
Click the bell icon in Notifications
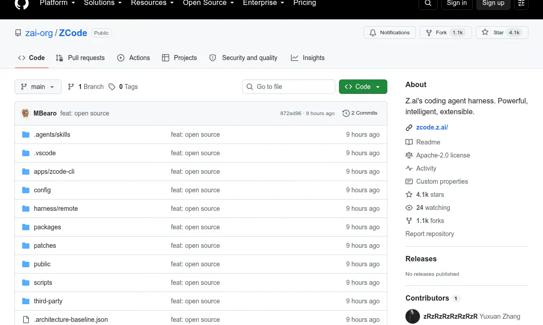[373, 32]
